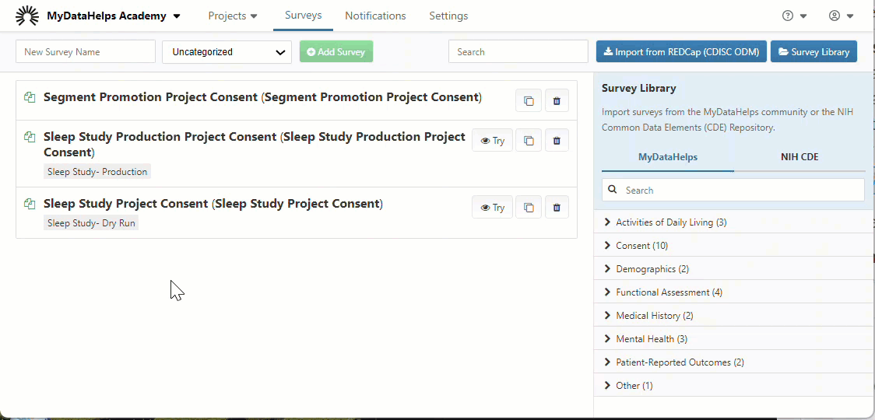
Task: Open the help question mark menu
Action: [794, 16]
